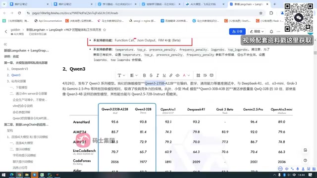The width and height of the screenshot is (317, 178).
Task: Open a new browser tab
Action: click(x=274, y=4)
